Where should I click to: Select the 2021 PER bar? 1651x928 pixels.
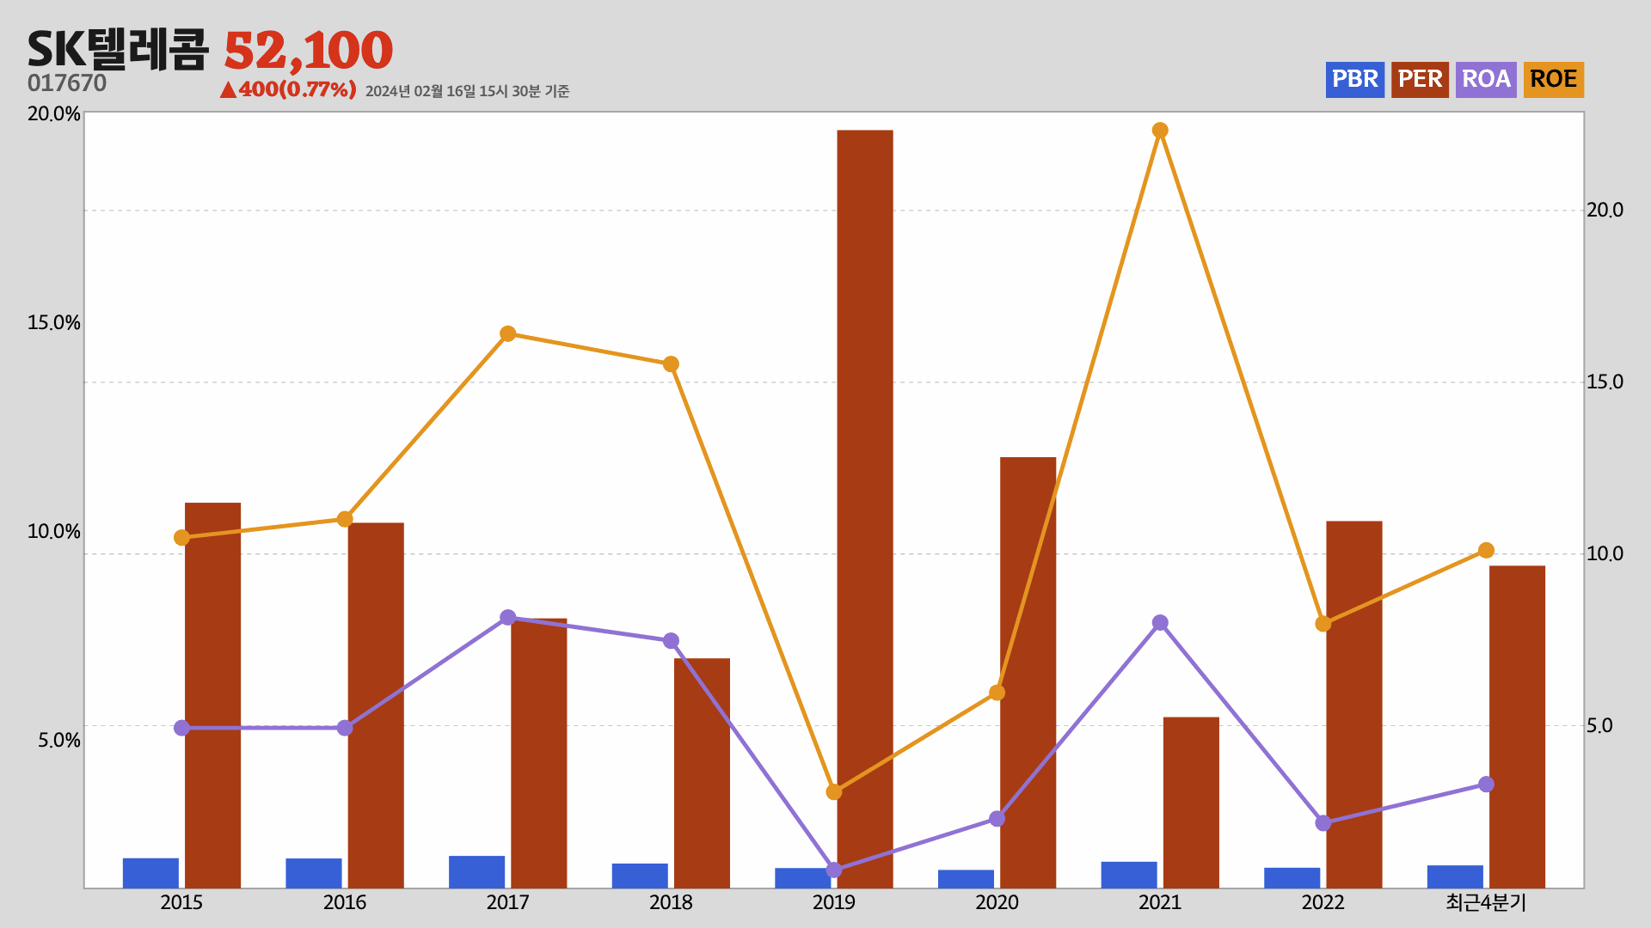pos(1191,803)
